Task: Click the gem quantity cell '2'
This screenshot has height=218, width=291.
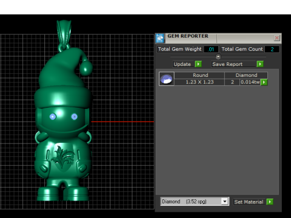Action: pos(232,82)
